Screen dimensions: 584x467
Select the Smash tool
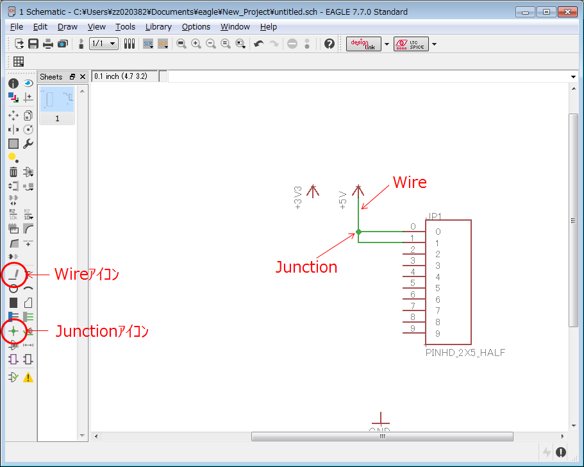[x=13, y=228]
